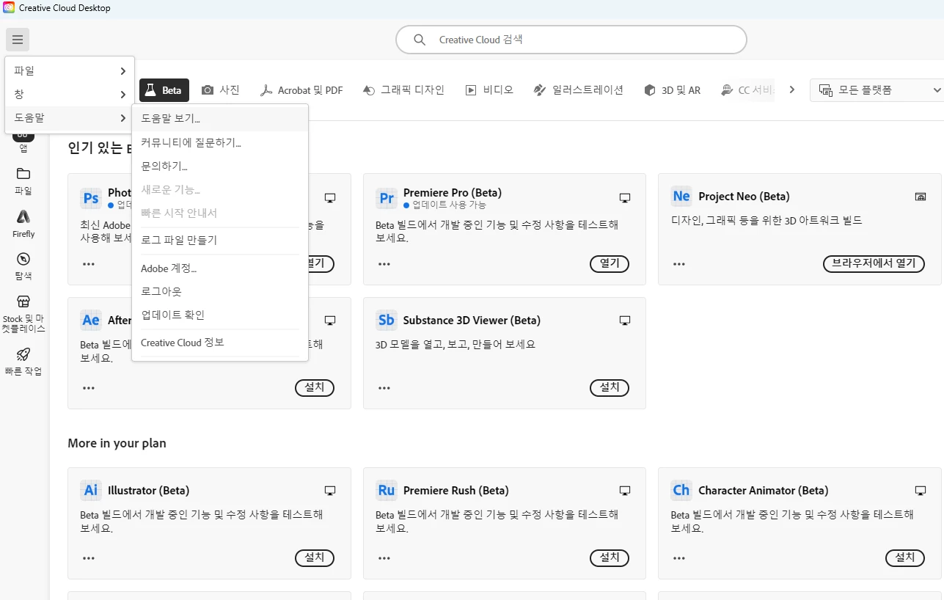Screen dimensions: 944x600
Task: Select the 그래픽 디자인 tab
Action: click(403, 90)
